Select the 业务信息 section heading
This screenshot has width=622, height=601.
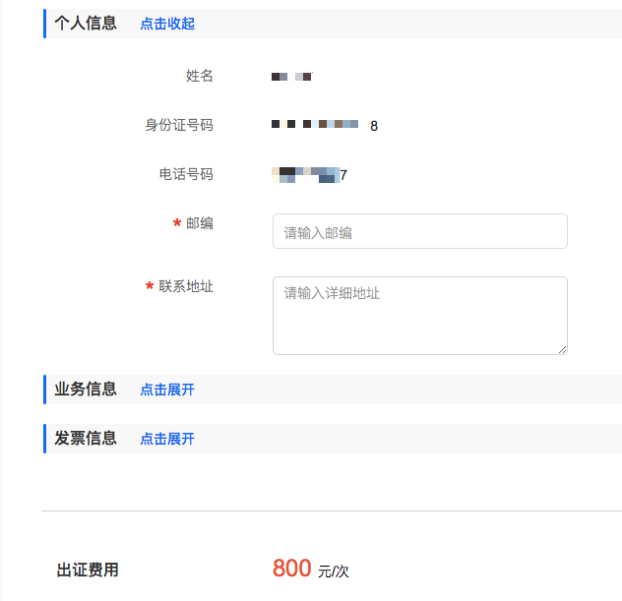click(86, 390)
